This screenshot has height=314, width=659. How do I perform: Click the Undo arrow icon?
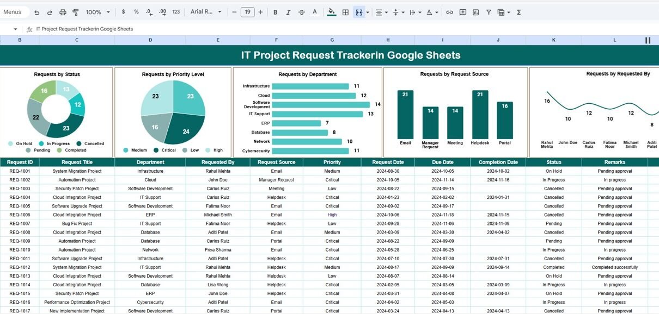(x=36, y=12)
